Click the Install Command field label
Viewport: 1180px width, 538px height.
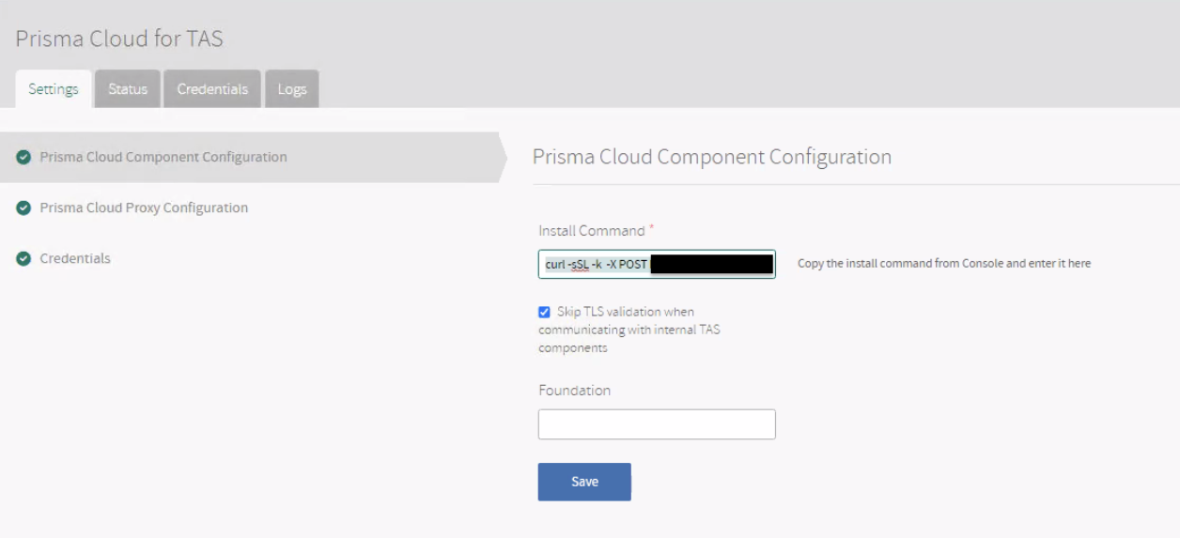click(x=592, y=231)
